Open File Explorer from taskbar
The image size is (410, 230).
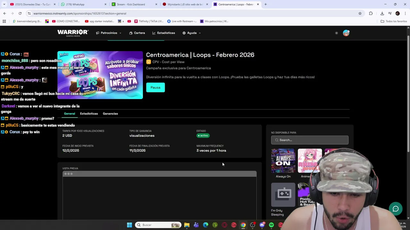pos(187,225)
